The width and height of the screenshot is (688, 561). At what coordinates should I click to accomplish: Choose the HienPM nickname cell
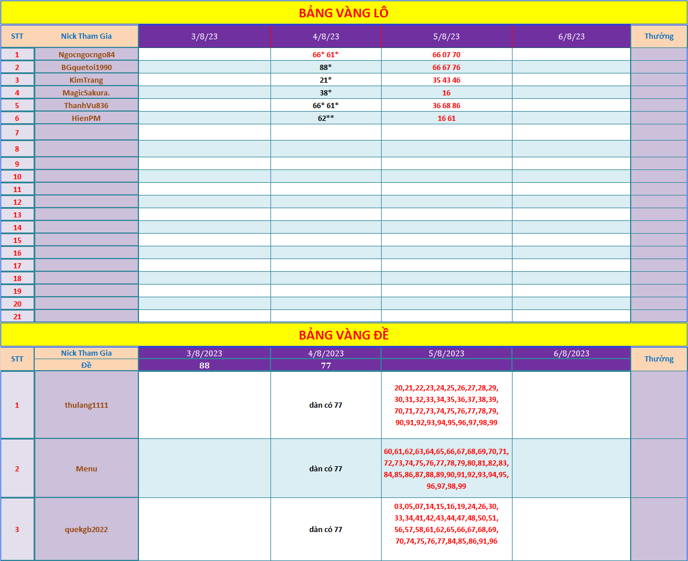point(86,118)
